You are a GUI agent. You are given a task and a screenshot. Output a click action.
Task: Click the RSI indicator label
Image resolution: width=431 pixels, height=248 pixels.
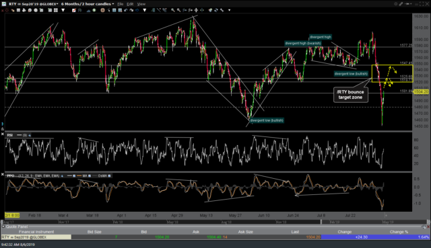coord(10,135)
